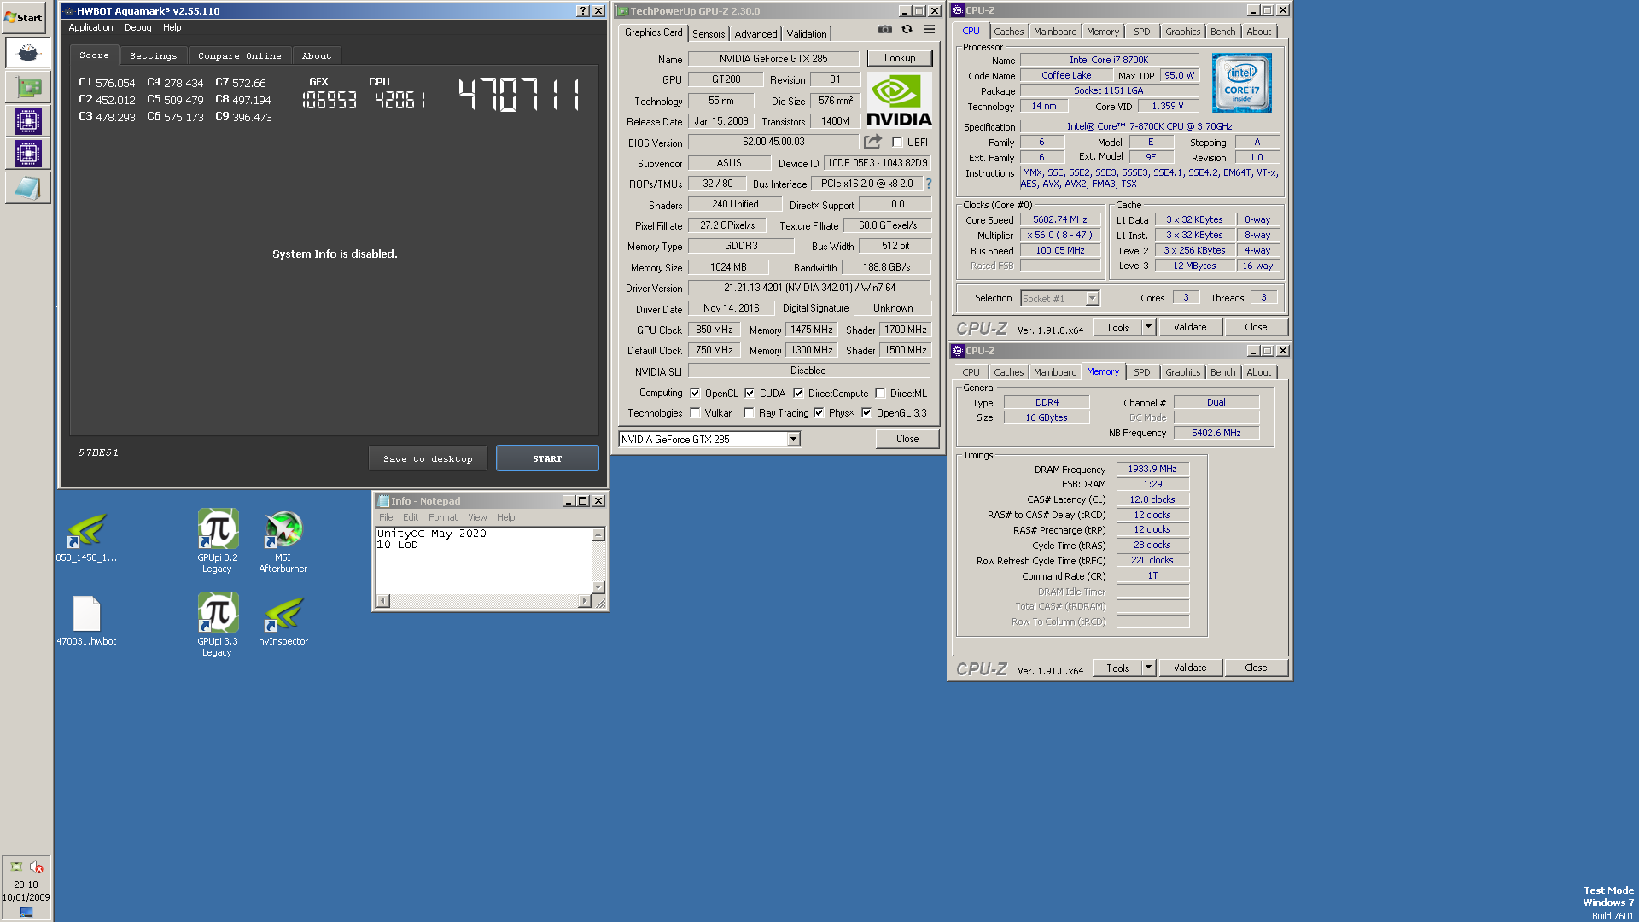Click the GPU Name field in GPU-Z

click(x=773, y=59)
